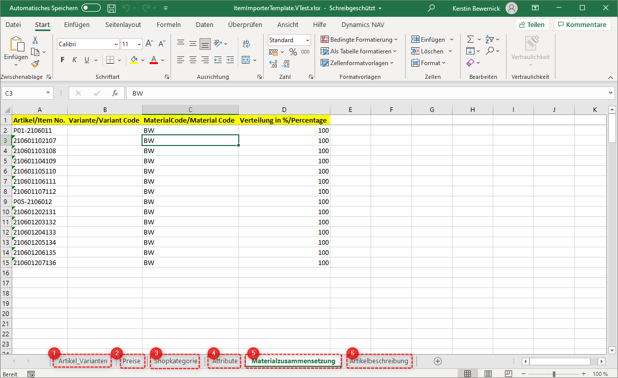Switch to the Preise sheet tab
The image size is (618, 378).
132,361
